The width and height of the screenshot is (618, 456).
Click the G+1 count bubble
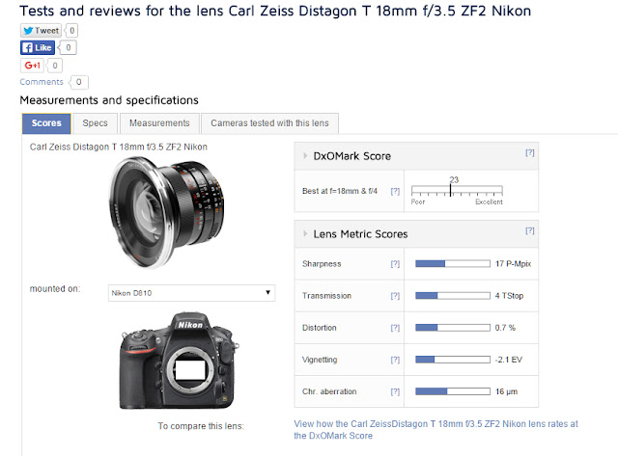[x=55, y=66]
